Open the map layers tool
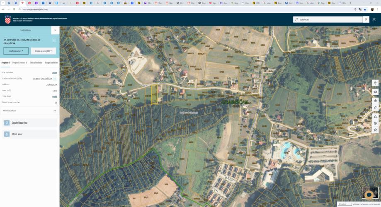 point(375,92)
